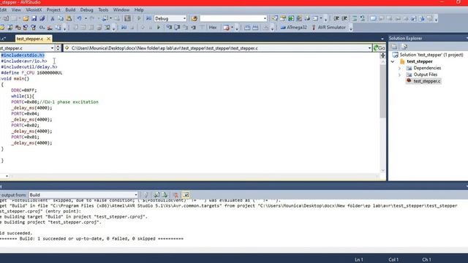The height and width of the screenshot is (263, 468).
Task: Open the Build menu
Action: point(70,9)
